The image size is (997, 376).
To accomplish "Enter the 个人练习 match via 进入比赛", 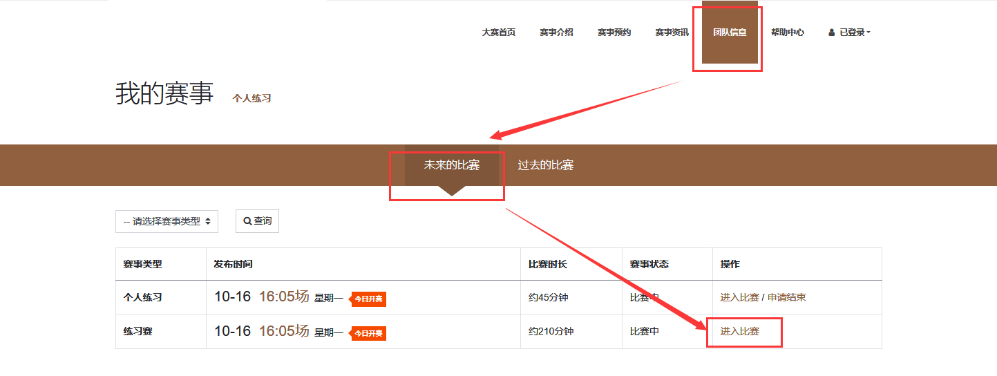I will 739,297.
